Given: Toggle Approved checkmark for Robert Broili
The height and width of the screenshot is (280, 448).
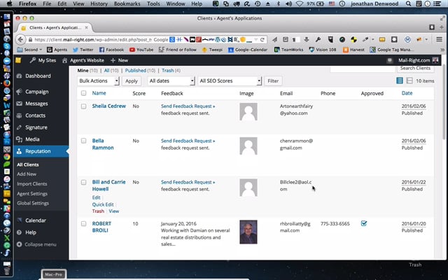Looking at the screenshot, I should (x=364, y=223).
